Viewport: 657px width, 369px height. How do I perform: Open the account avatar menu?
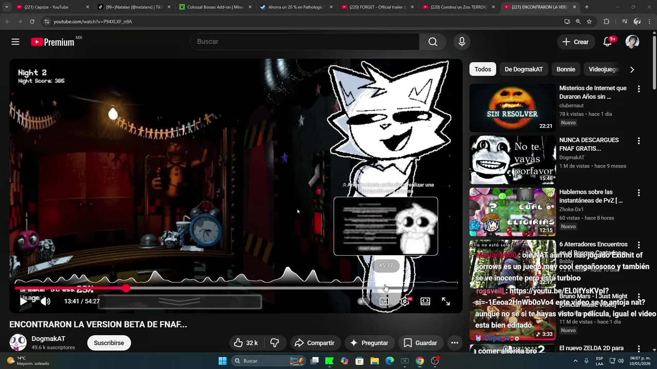(632, 42)
